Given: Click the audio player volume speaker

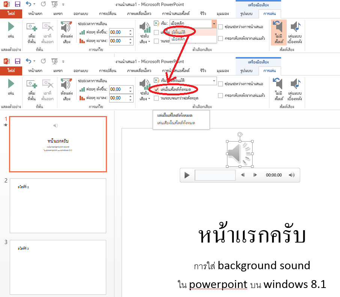Looking at the screenshot, I should click(x=292, y=175).
